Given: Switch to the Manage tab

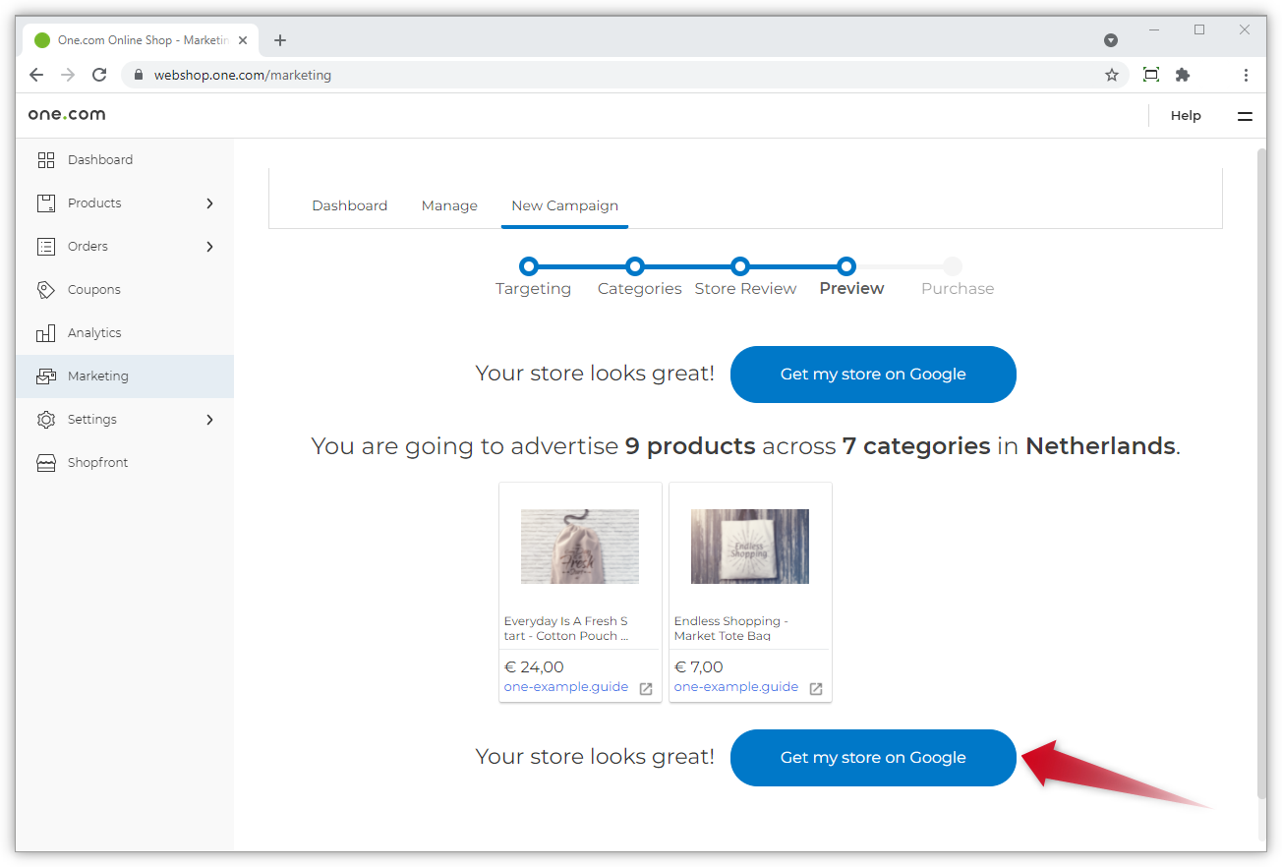Looking at the screenshot, I should [x=449, y=205].
